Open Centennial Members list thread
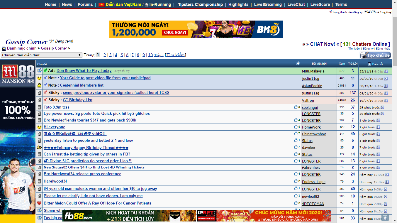The height and width of the screenshot is (223, 397). coord(81,85)
